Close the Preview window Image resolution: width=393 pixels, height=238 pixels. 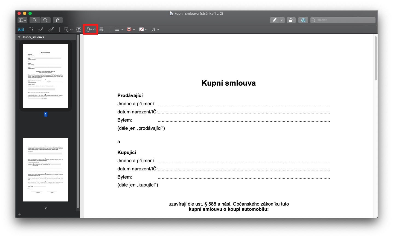pyautogui.click(x=19, y=13)
